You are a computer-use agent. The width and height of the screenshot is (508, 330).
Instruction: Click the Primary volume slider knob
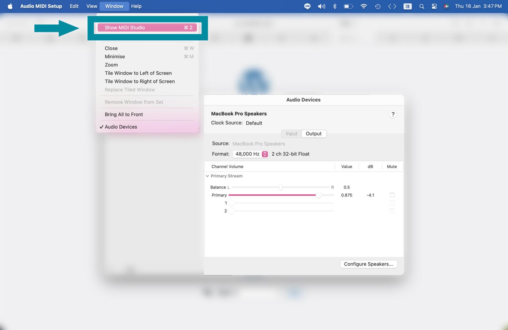click(x=318, y=195)
